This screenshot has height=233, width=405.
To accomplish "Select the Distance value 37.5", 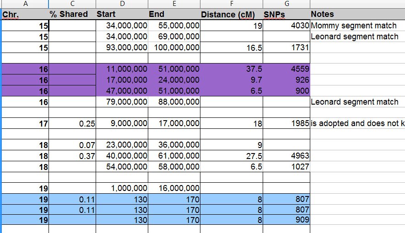I will pos(232,69).
